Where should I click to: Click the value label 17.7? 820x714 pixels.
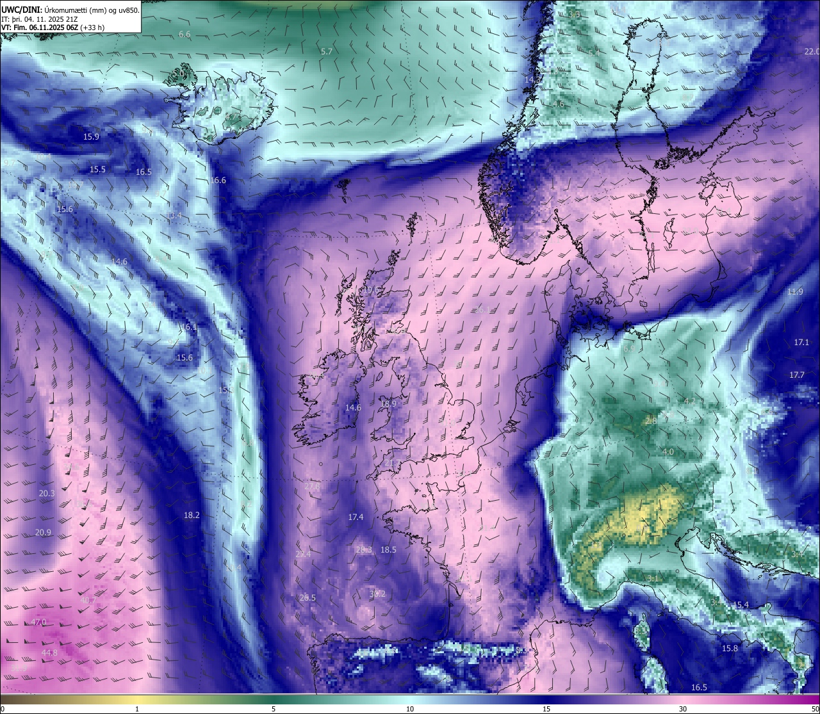tap(796, 375)
